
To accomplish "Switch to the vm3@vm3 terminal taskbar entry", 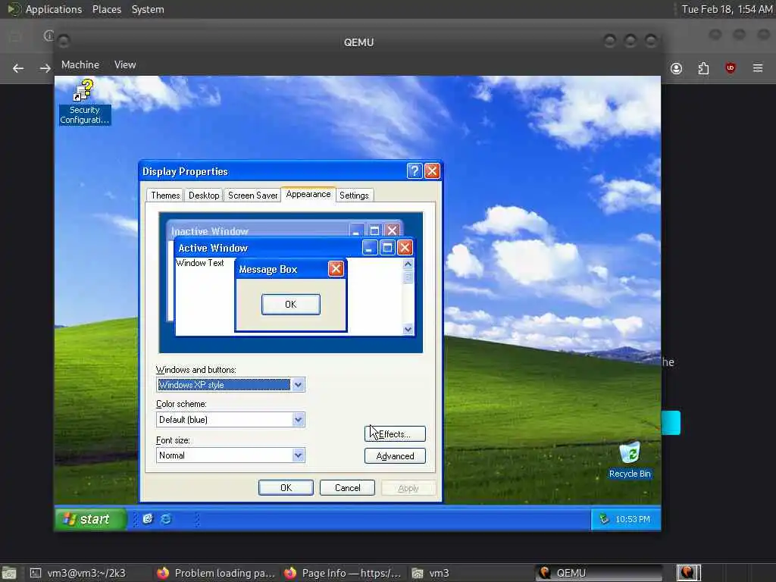I will (x=78, y=573).
